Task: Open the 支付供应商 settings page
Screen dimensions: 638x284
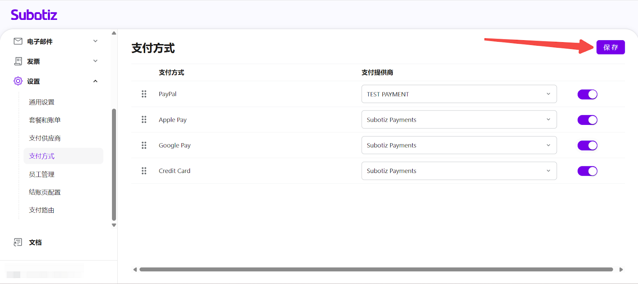Action: click(x=45, y=138)
